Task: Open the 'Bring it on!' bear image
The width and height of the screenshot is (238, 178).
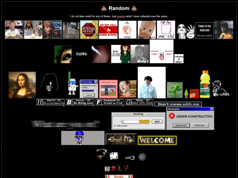Action: [x=108, y=89]
